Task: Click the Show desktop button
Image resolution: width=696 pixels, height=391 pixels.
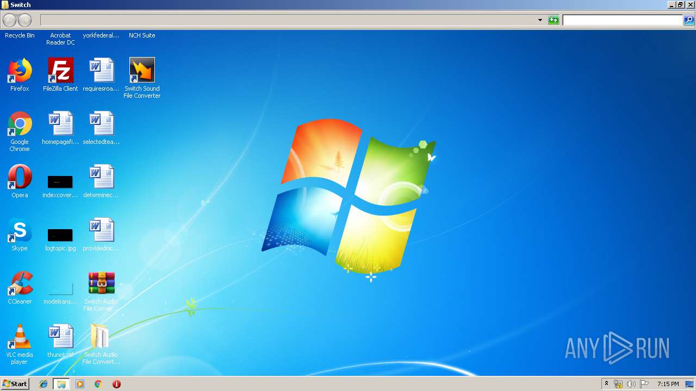Action: tap(689, 384)
